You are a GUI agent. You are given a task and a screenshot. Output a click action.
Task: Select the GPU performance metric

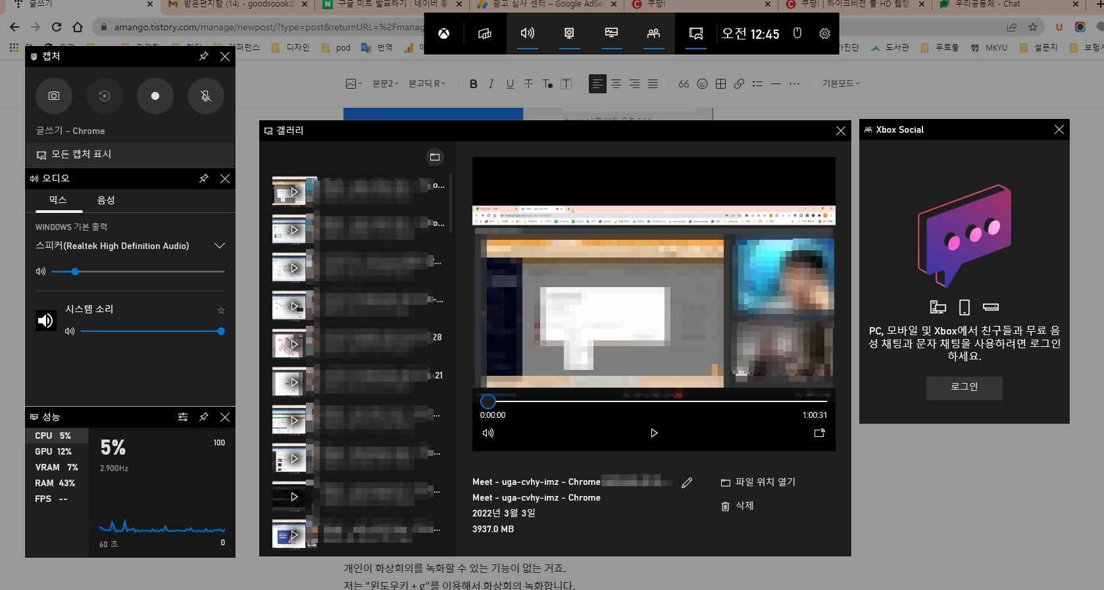[57, 451]
